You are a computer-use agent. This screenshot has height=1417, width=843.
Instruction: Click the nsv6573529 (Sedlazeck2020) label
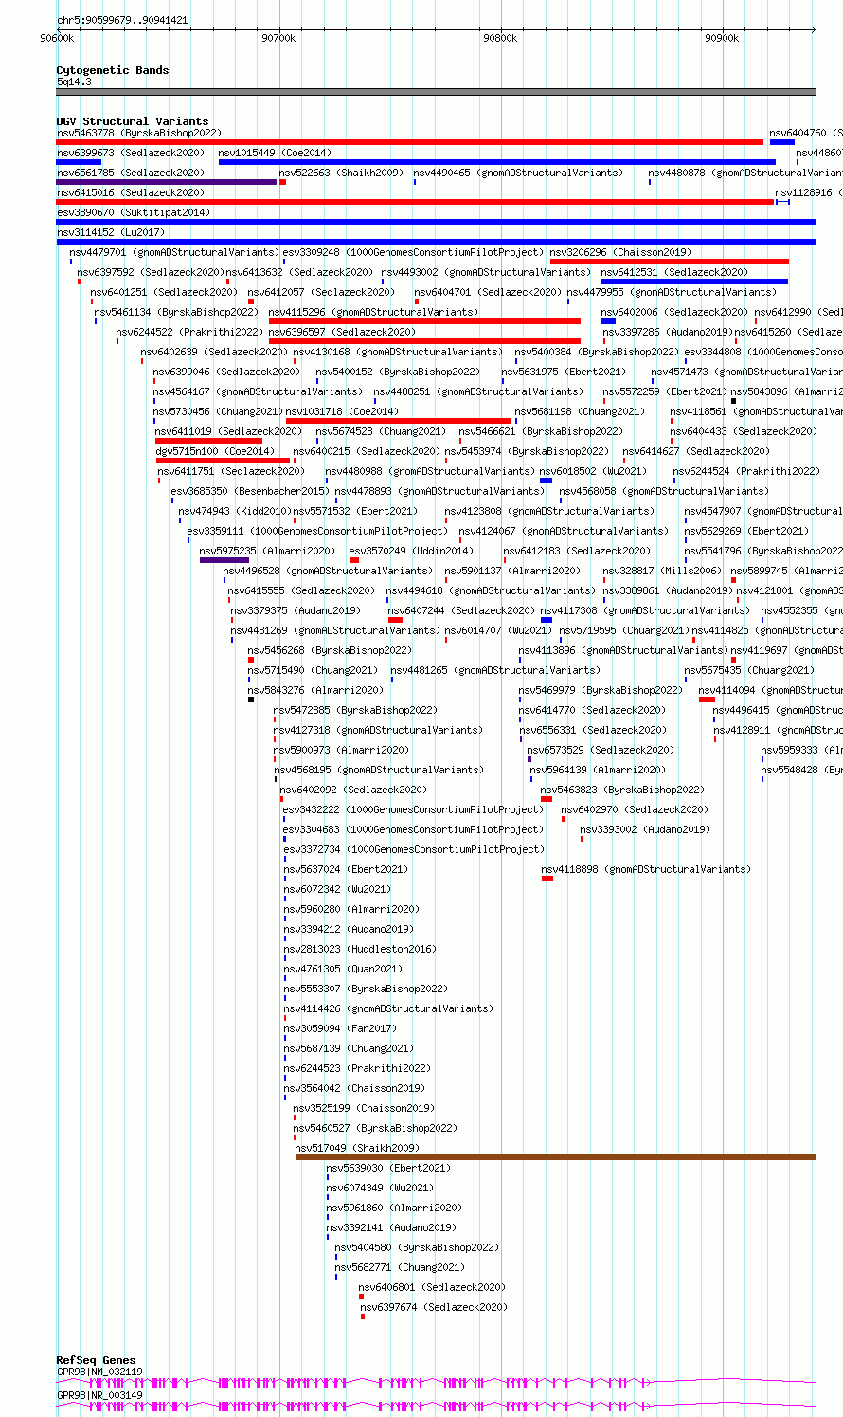click(x=601, y=750)
